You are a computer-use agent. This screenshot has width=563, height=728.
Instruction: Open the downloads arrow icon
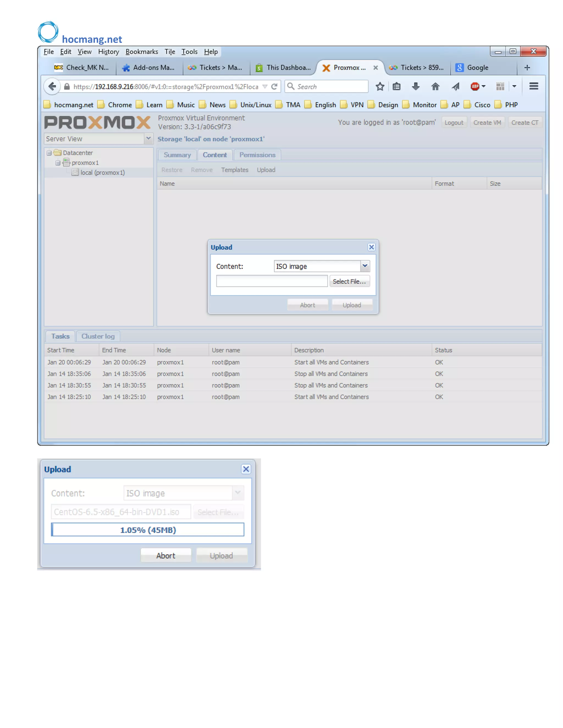pos(416,87)
